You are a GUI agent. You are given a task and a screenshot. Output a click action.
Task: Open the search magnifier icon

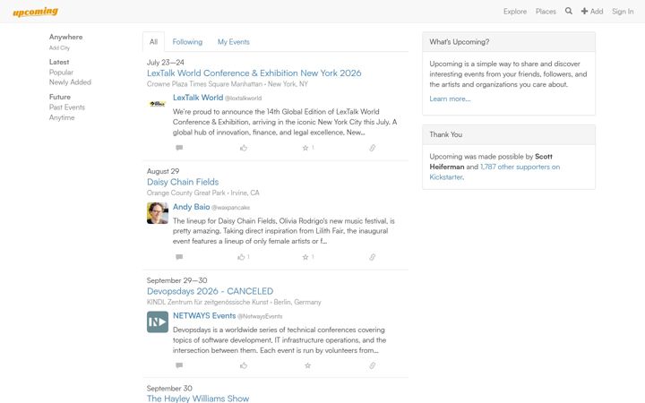(x=569, y=11)
